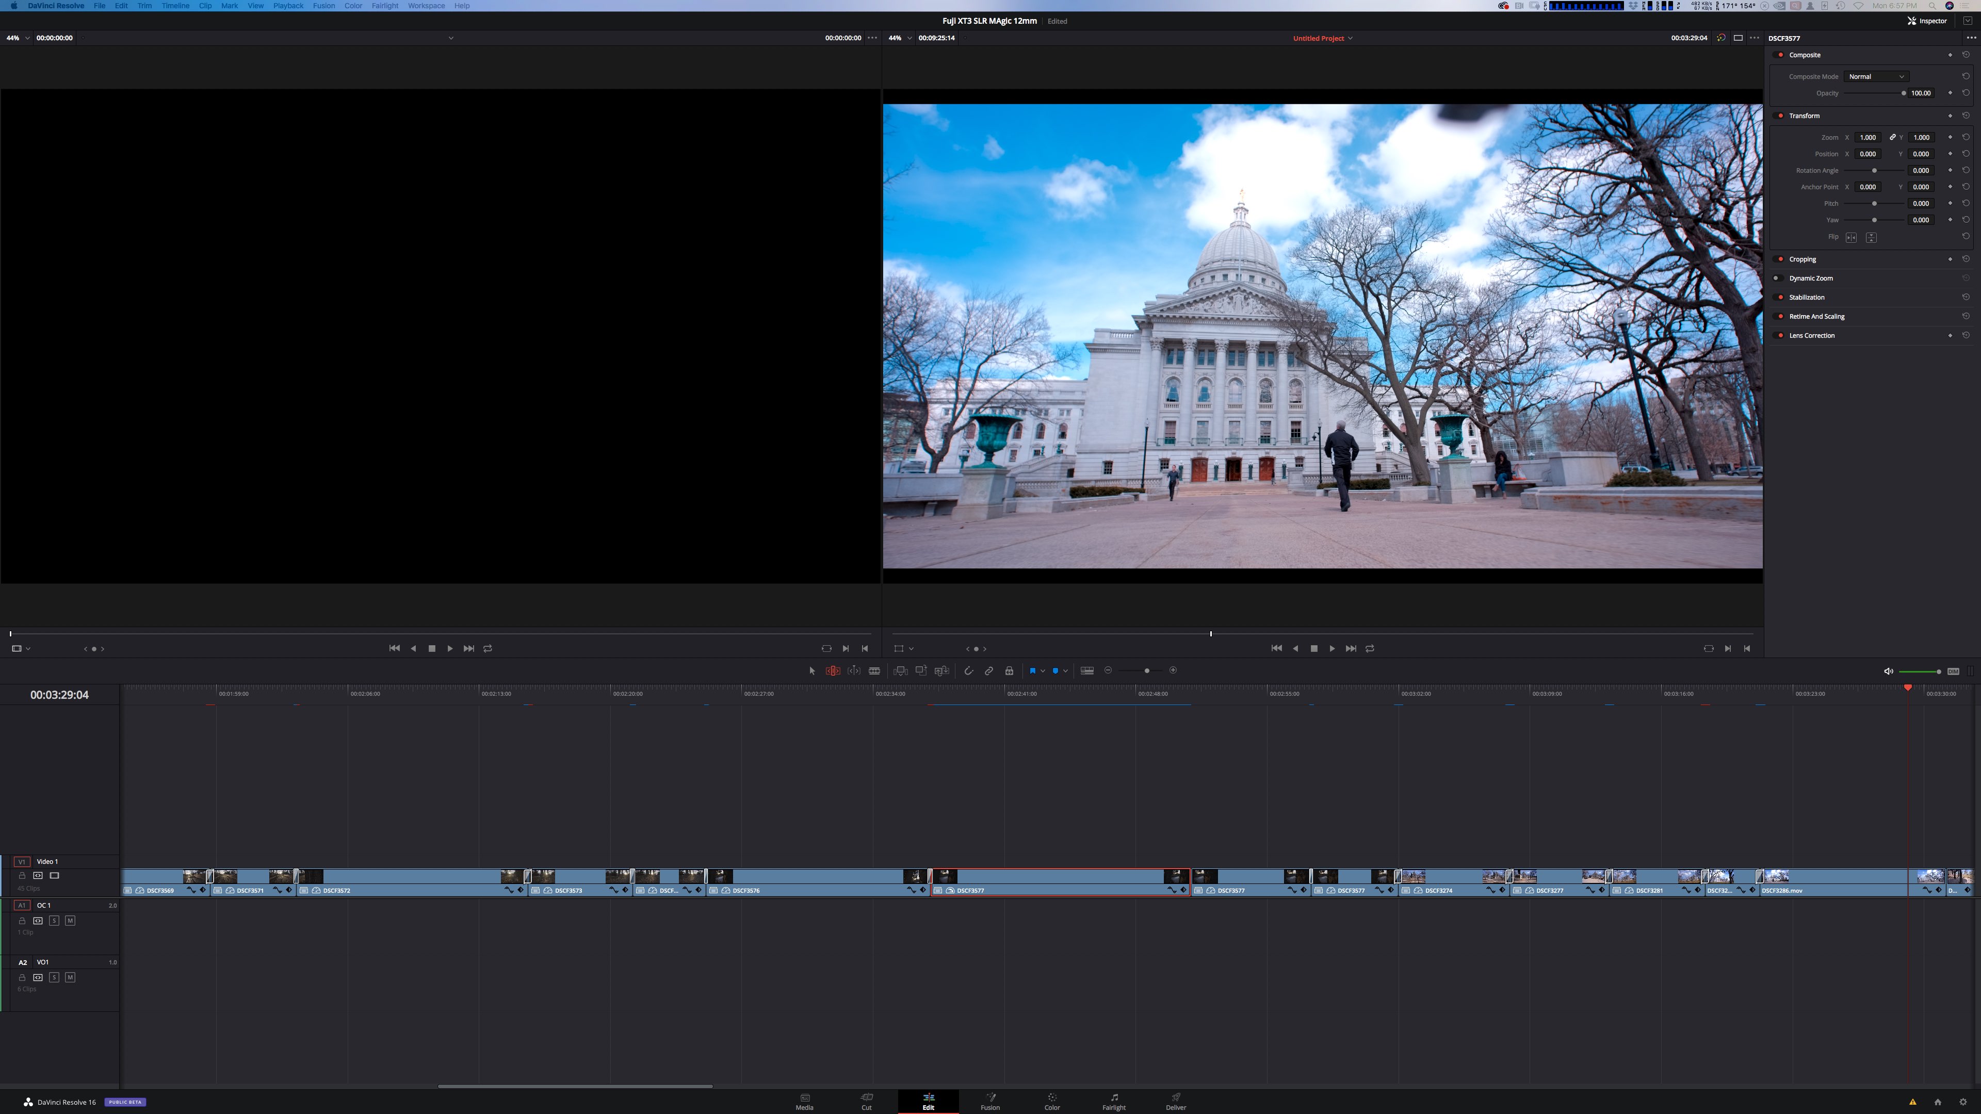Expand the Lens Correction section
This screenshot has height=1114, width=1981.
[1811, 335]
